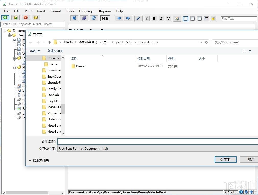Select FontLab folder in navigation pane
The image size is (258, 195).
click(51, 95)
